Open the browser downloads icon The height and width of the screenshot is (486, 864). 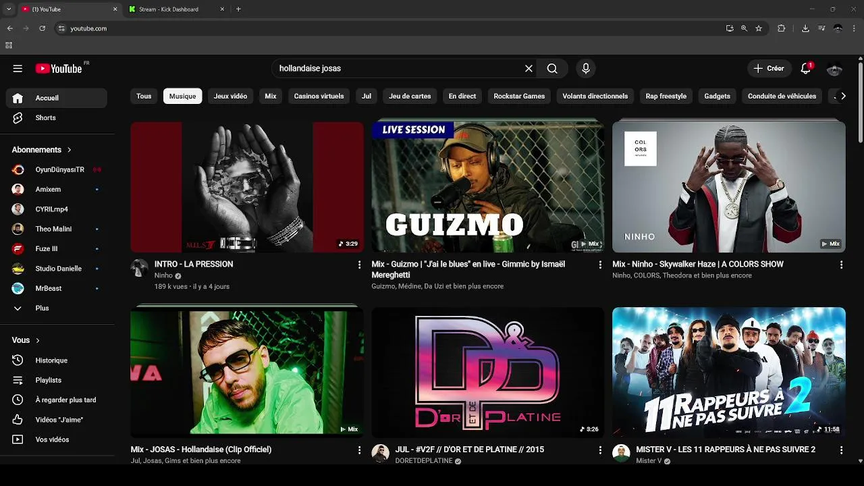(805, 28)
